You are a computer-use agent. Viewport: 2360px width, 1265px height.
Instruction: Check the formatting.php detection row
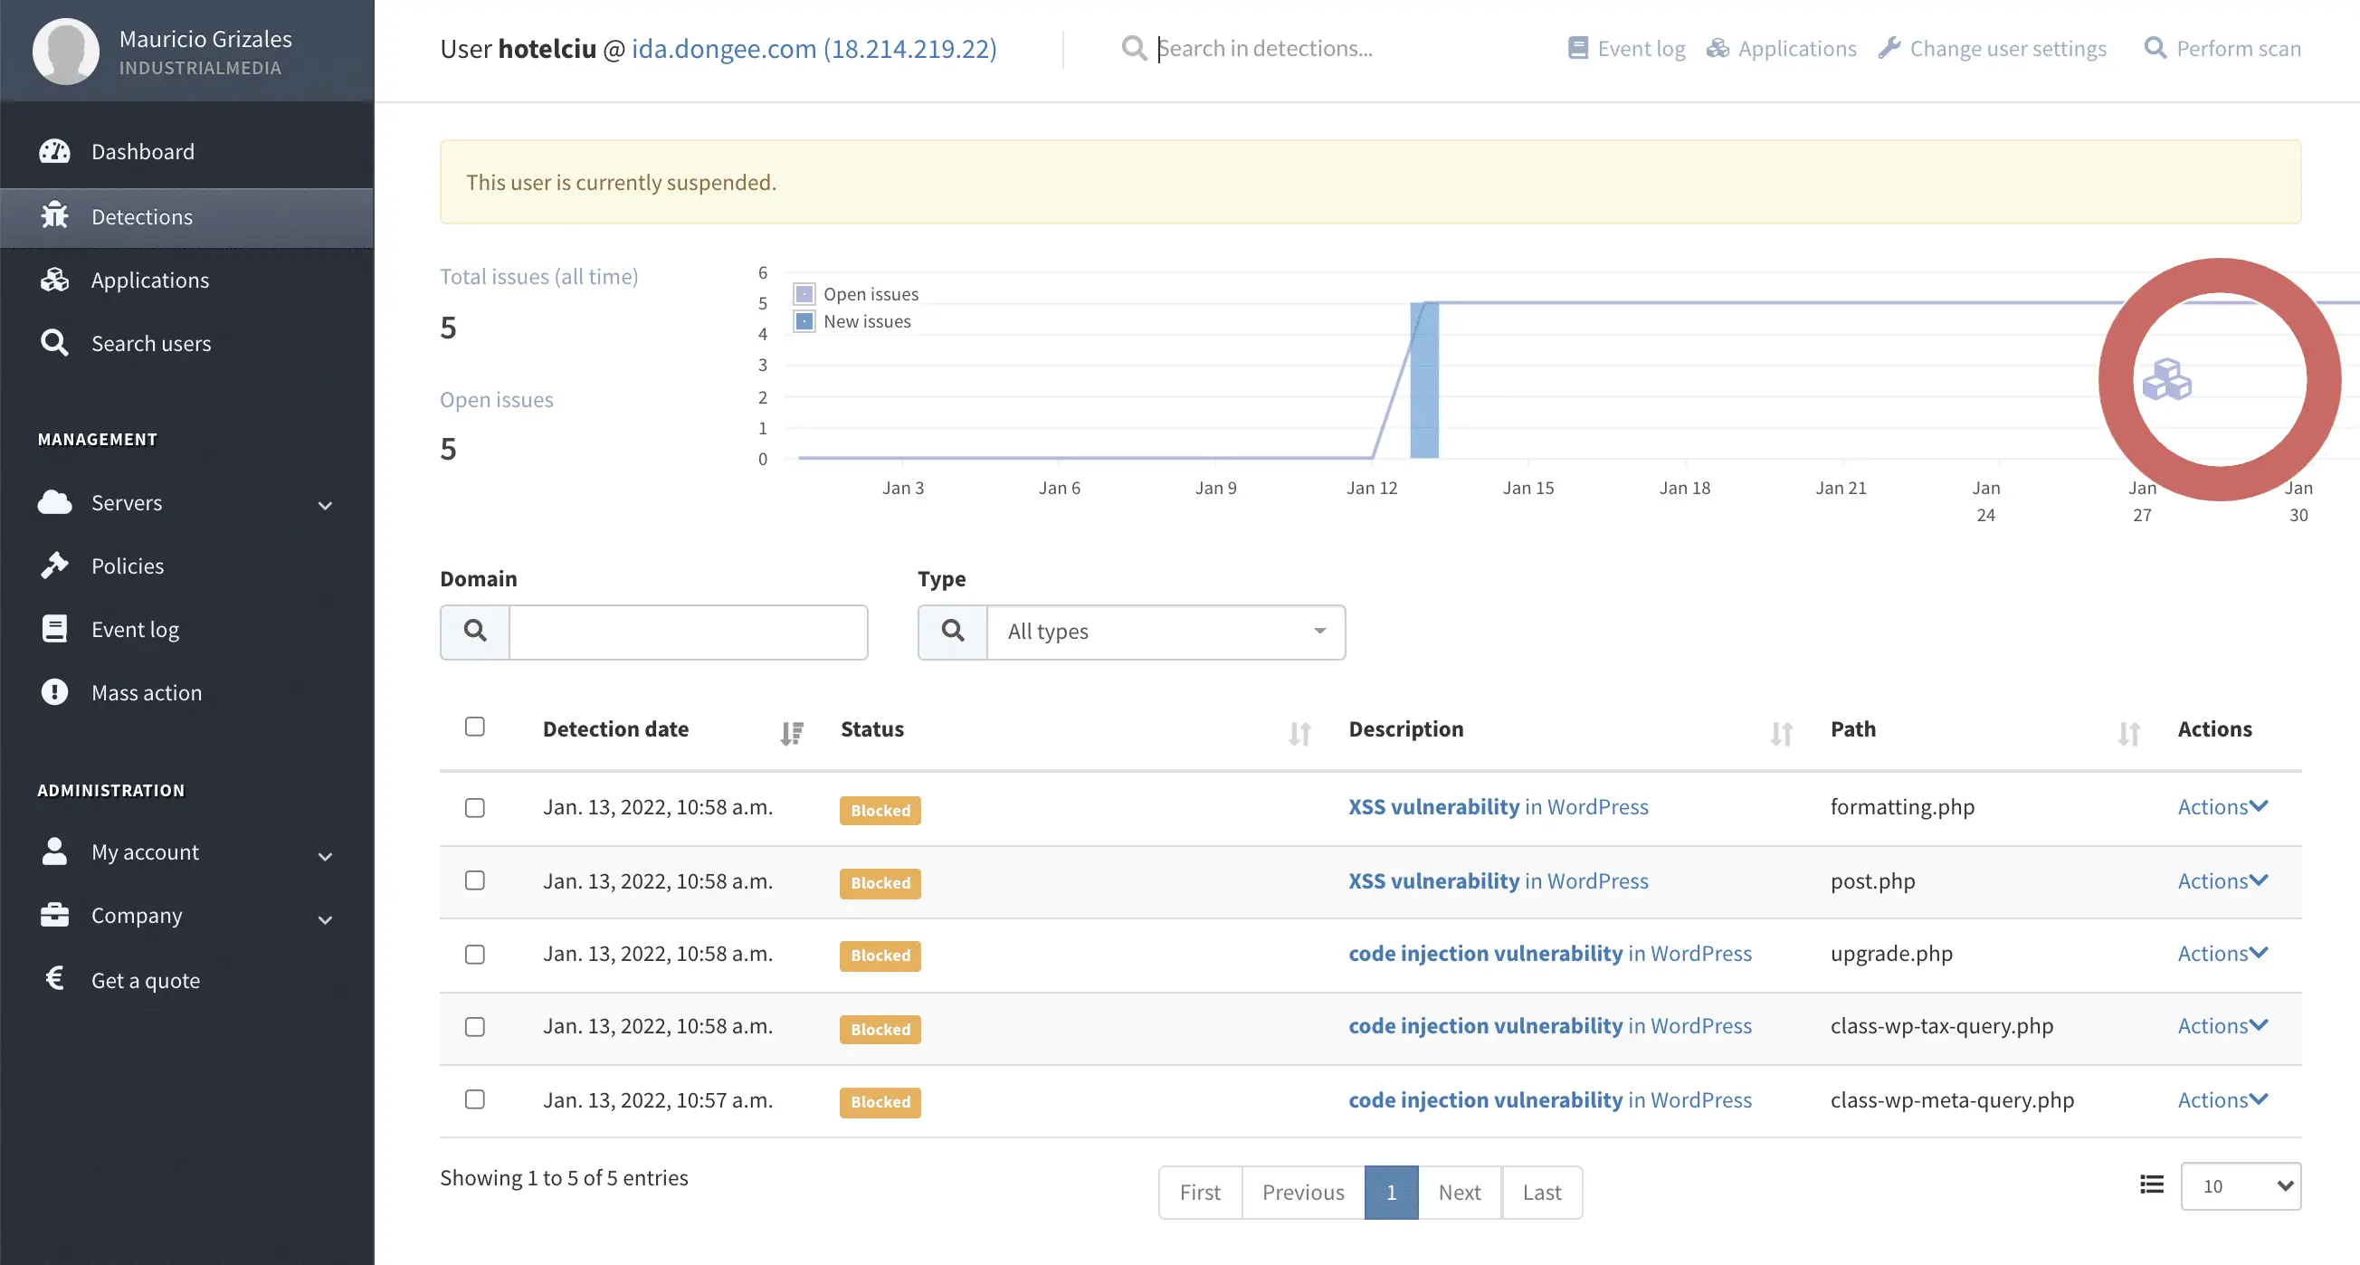click(474, 808)
